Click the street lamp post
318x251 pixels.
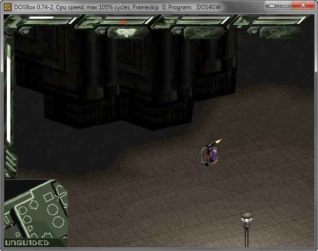pos(246,230)
